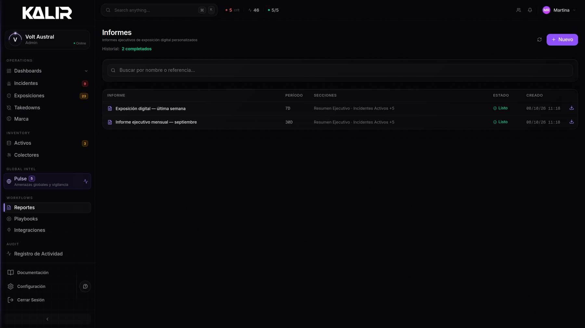Click the Volt Austral organization avatar
Image resolution: width=585 pixels, height=328 pixels.
[15, 40]
